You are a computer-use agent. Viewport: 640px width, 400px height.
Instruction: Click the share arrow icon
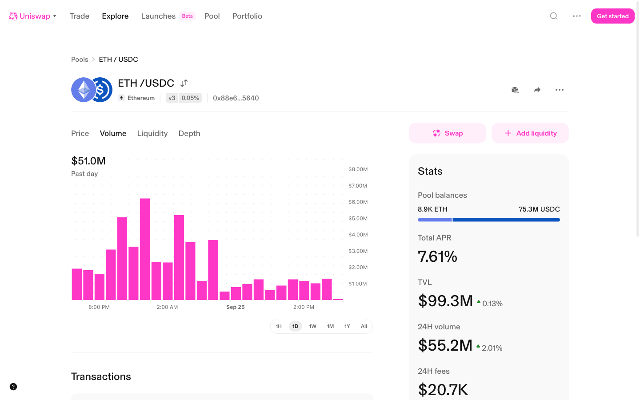537,90
